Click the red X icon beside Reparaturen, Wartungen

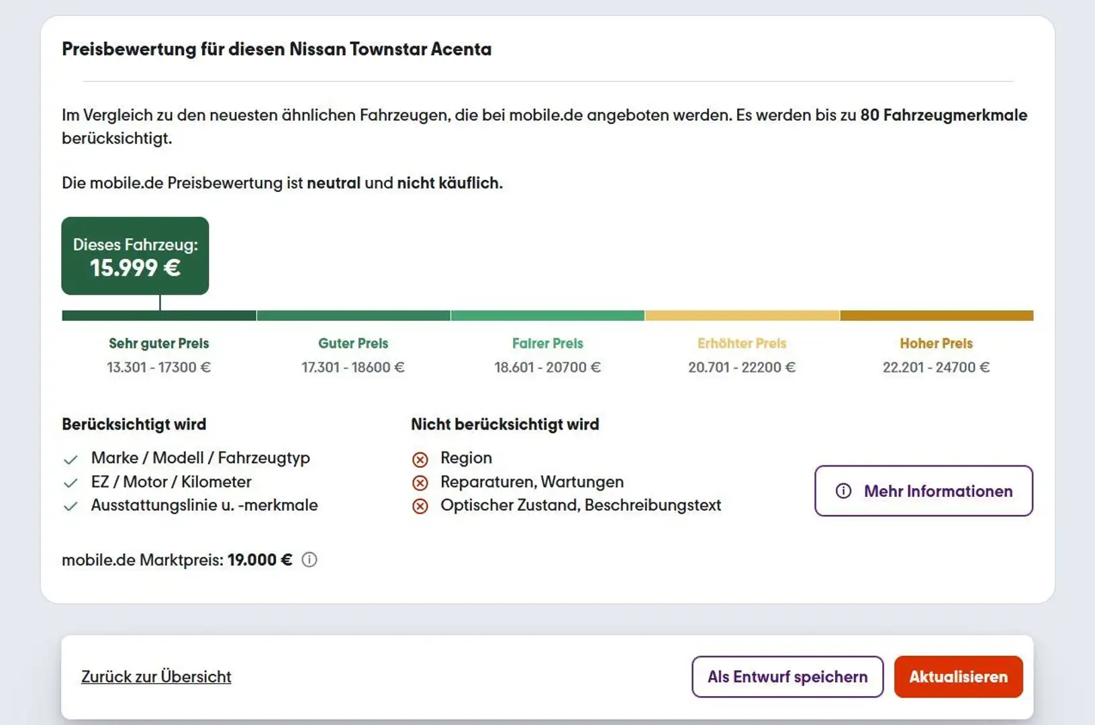pyautogui.click(x=420, y=483)
